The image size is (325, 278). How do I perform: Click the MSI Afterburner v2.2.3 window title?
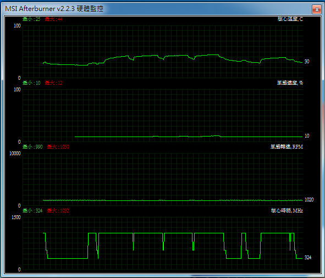pyautogui.click(x=54, y=8)
